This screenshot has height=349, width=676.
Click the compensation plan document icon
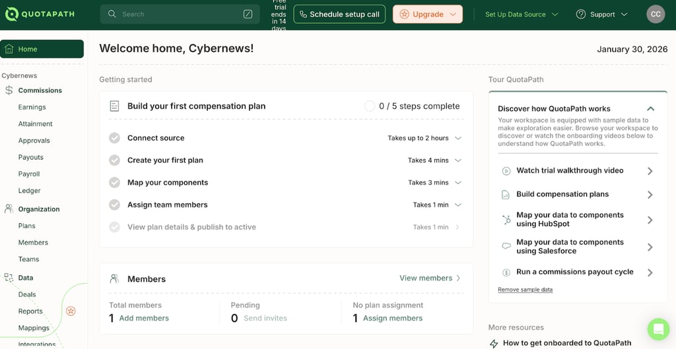pos(114,106)
